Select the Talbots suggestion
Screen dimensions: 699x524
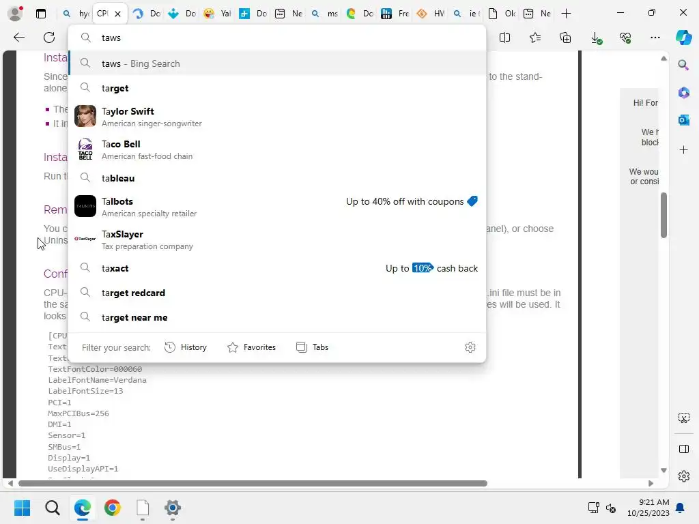pyautogui.click(x=277, y=206)
